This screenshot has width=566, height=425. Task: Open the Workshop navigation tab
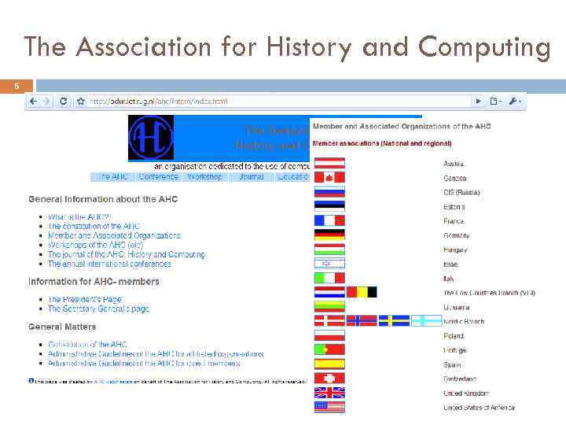pyautogui.click(x=204, y=177)
